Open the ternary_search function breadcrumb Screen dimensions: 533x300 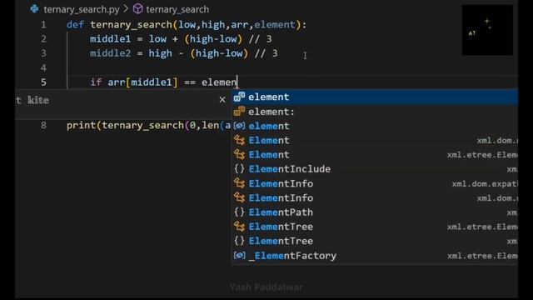[177, 9]
